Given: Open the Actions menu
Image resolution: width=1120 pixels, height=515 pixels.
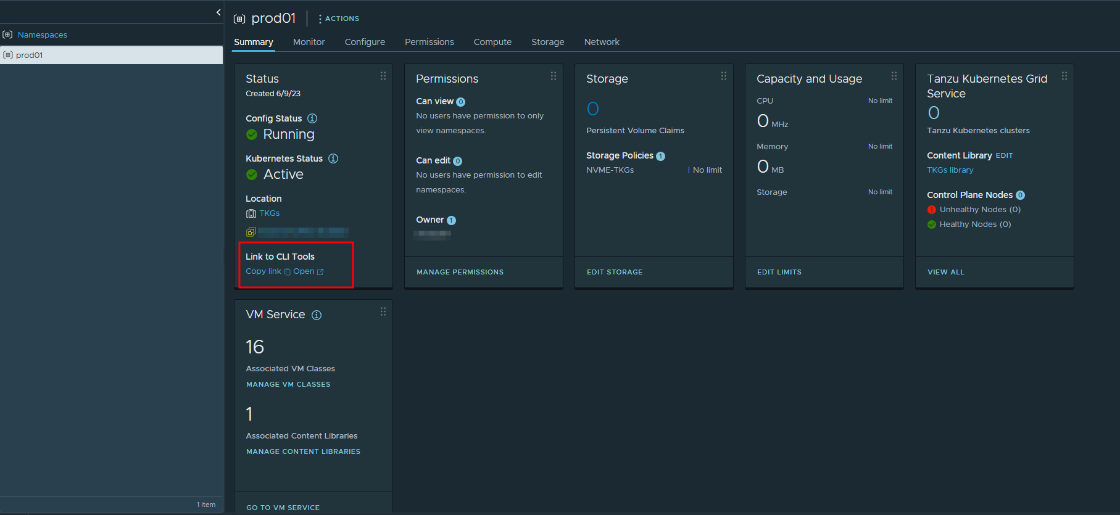Looking at the screenshot, I should coord(339,19).
